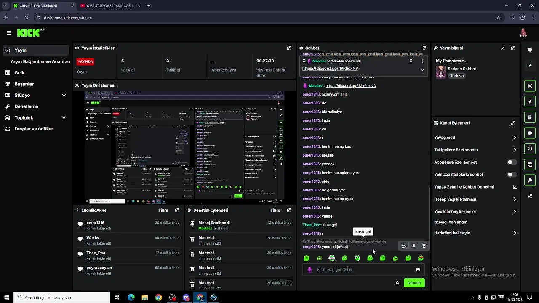Pop out the Etkinlik Akışı panel

coord(177,210)
